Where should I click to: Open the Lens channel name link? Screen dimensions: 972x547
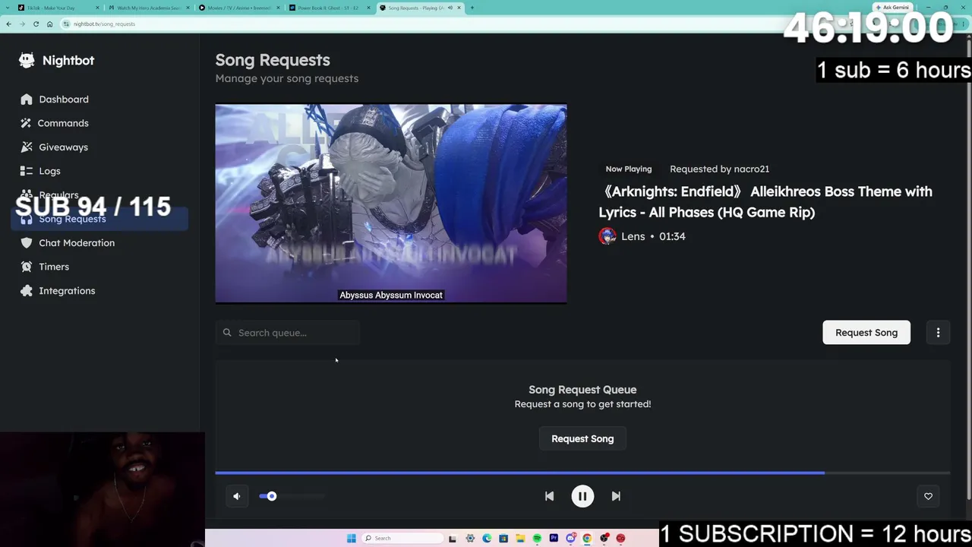(x=633, y=236)
